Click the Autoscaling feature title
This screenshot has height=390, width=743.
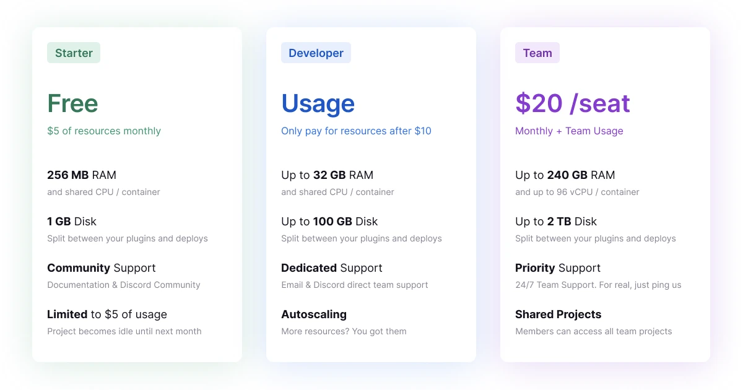[314, 314]
